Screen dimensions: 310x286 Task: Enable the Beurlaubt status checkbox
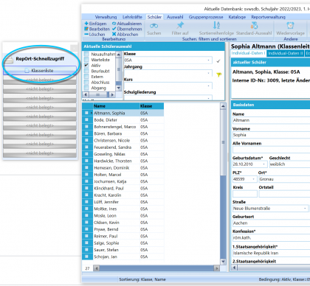point(86,71)
